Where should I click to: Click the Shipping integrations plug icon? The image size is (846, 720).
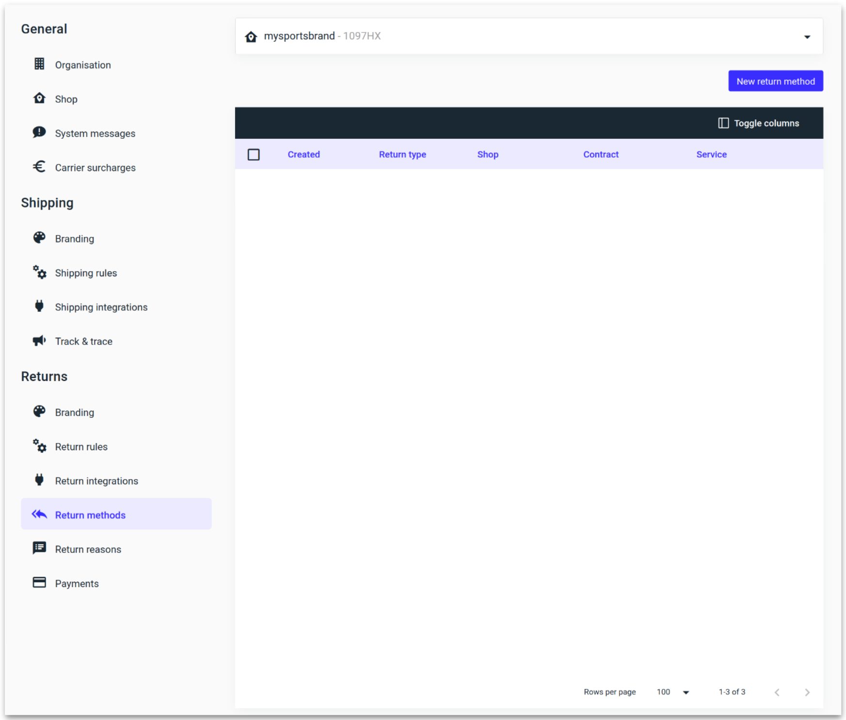[39, 306]
